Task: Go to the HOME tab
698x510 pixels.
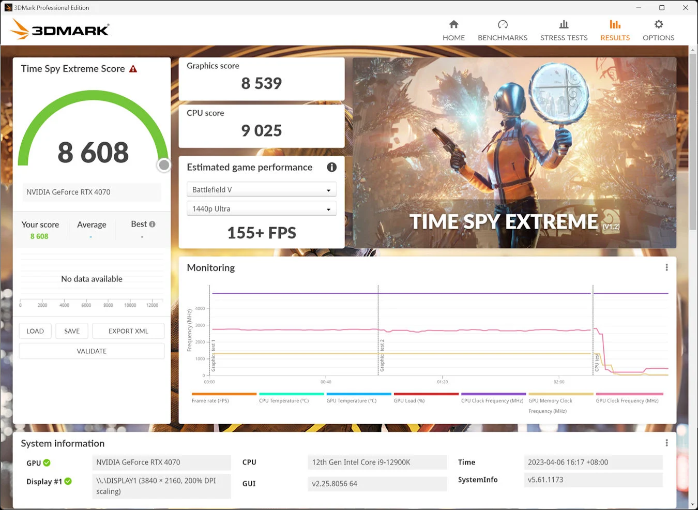Action: (453, 38)
